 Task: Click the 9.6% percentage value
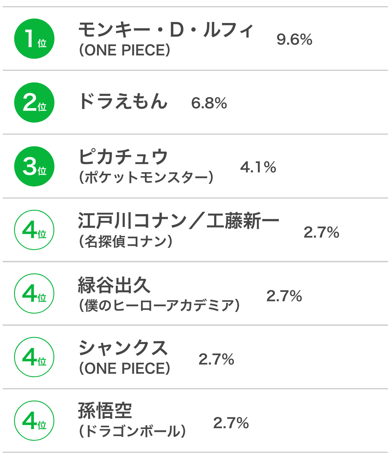point(294,40)
